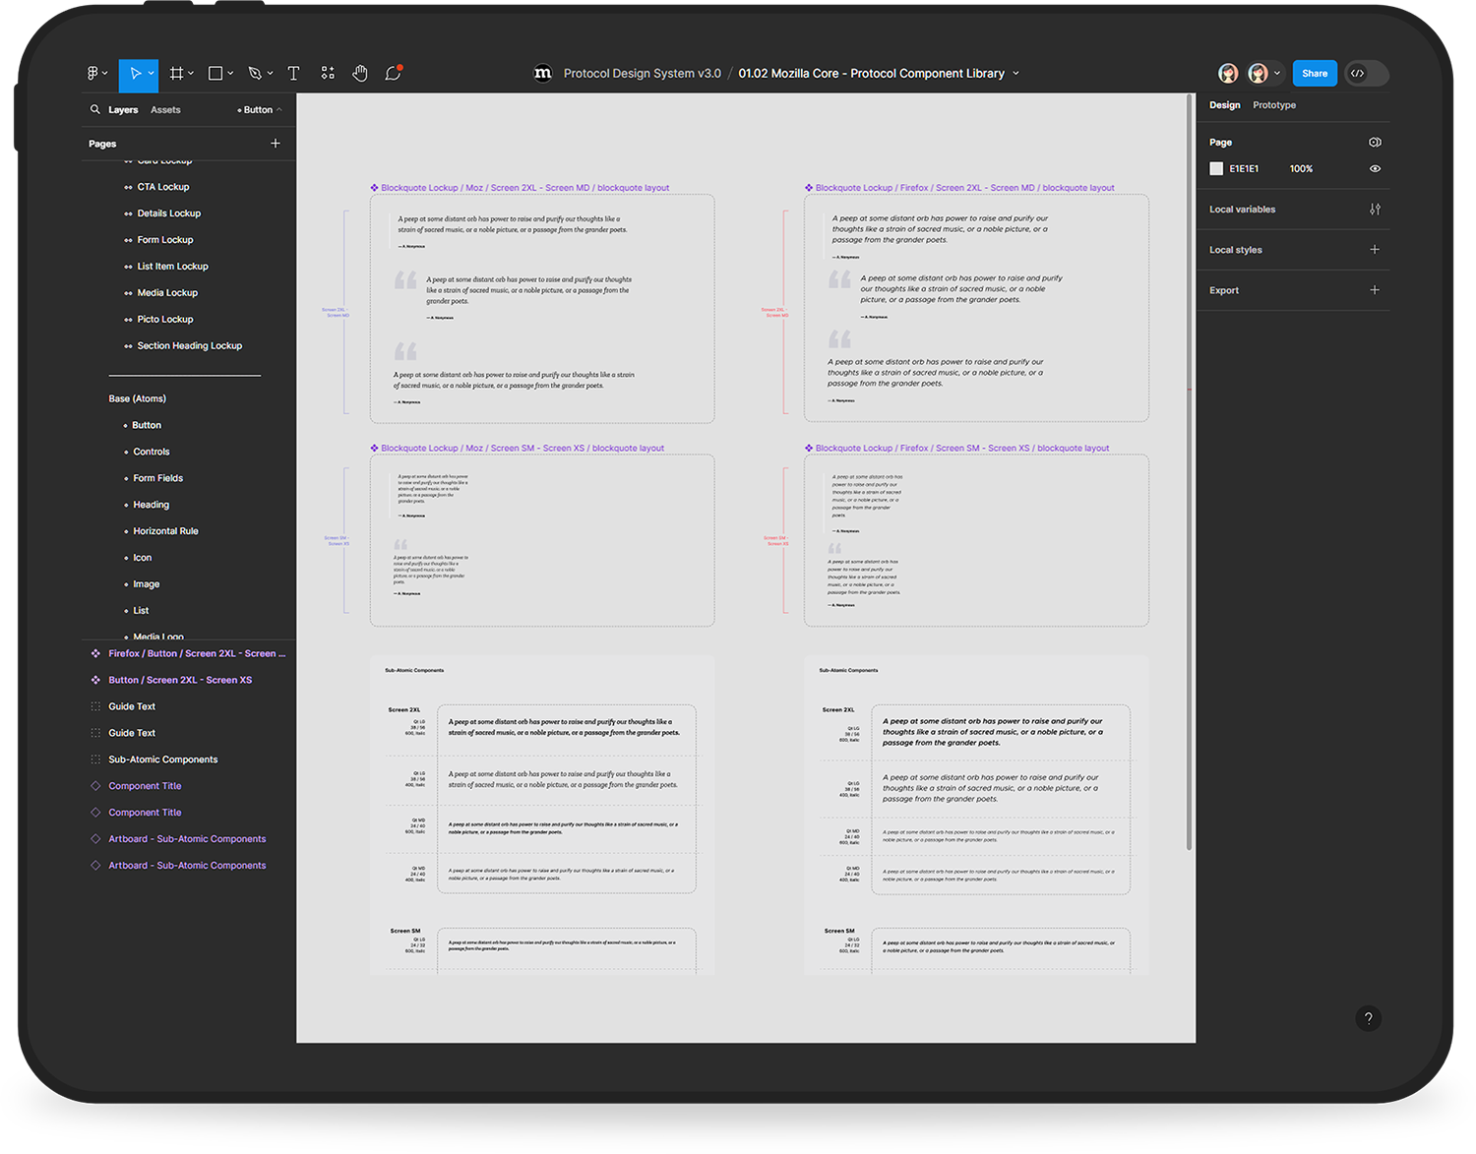Switch to the Prototype tab
The height and width of the screenshot is (1154, 1476).
tap(1273, 105)
